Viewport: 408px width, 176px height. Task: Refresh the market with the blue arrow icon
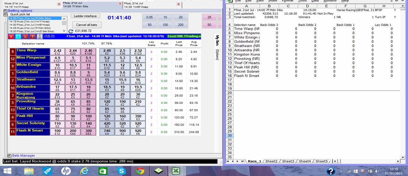[x=71, y=31]
